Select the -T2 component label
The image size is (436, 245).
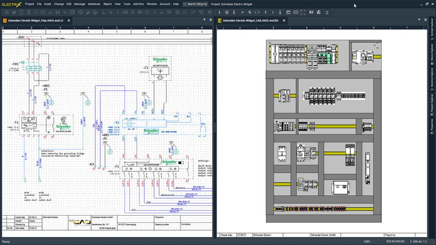[116, 122]
